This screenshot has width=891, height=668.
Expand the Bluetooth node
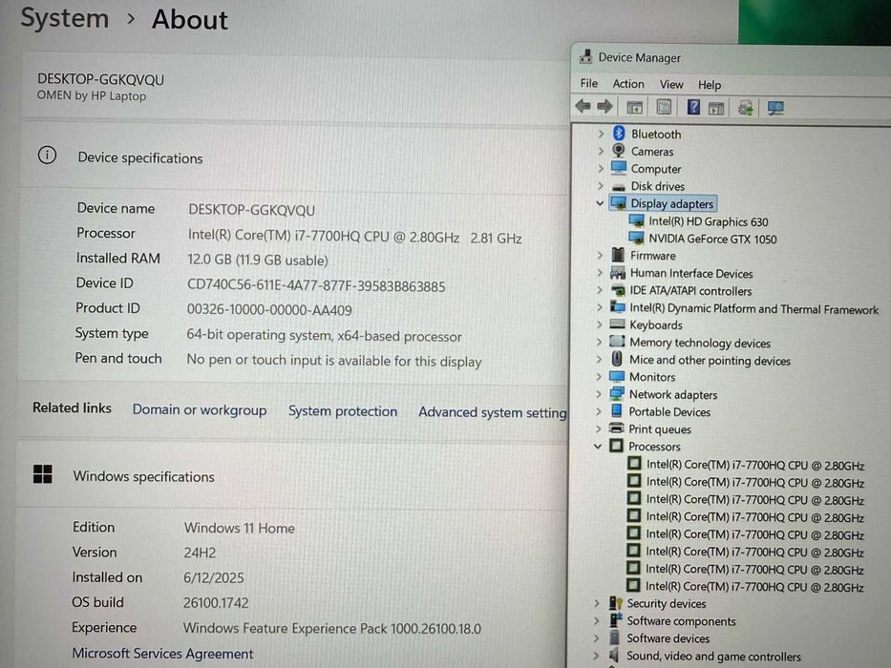601,134
